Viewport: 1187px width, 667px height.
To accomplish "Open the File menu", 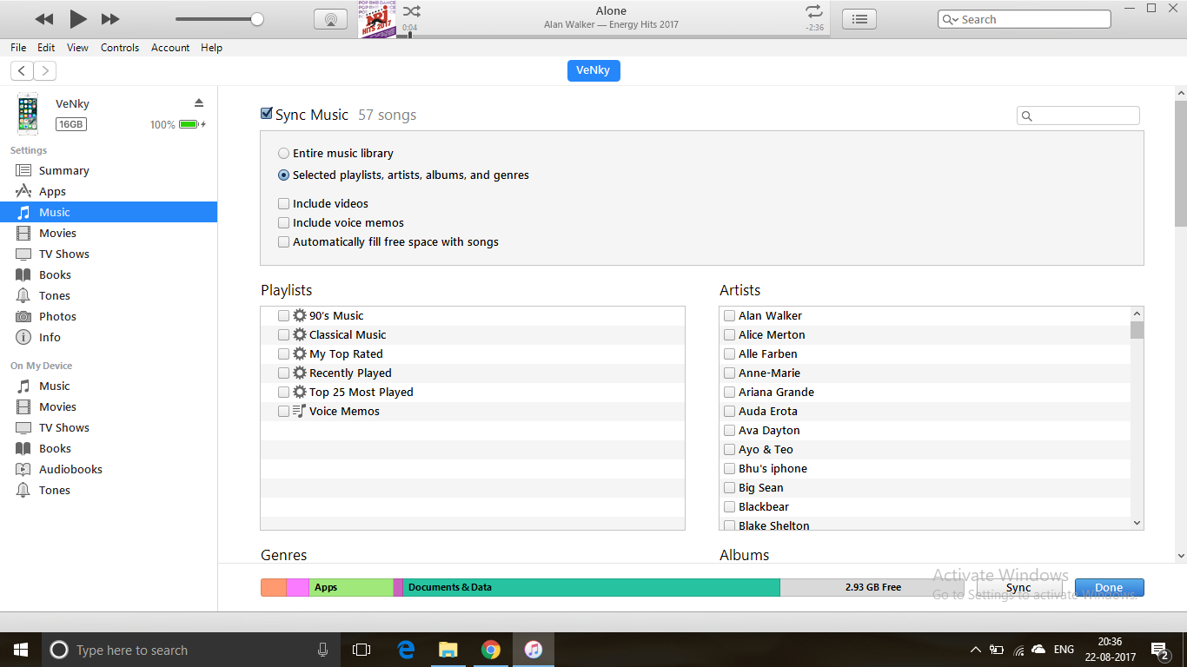I will pos(18,48).
